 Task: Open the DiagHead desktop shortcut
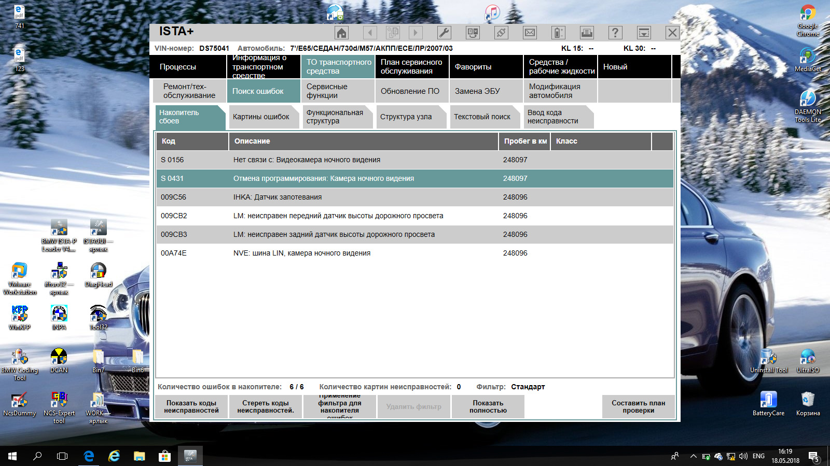[x=99, y=275]
